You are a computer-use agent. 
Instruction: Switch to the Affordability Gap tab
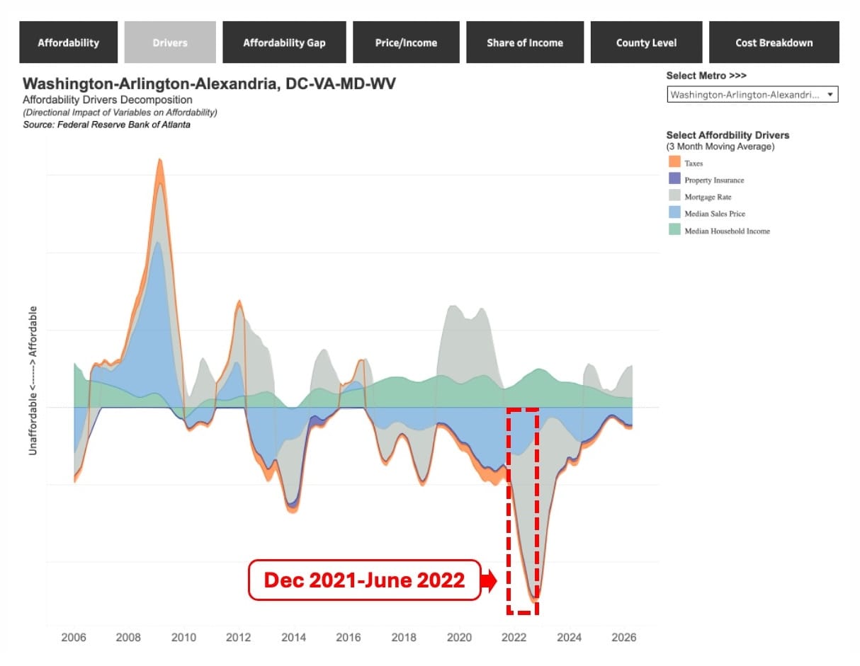pos(284,42)
